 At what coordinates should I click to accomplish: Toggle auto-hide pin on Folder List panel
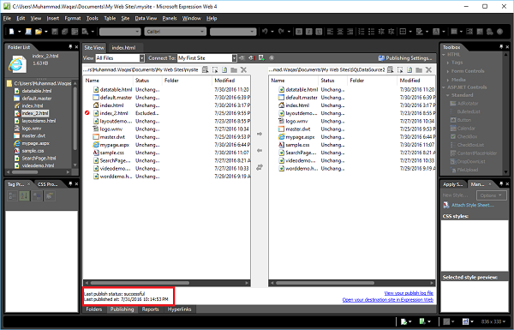[70, 47]
